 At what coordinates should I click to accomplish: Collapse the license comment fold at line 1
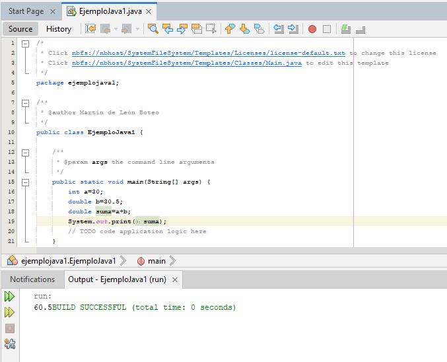click(25, 44)
